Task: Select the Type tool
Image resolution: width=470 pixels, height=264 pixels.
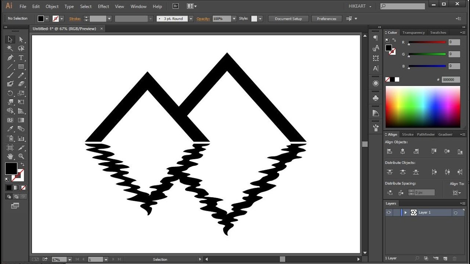Action: point(21,58)
